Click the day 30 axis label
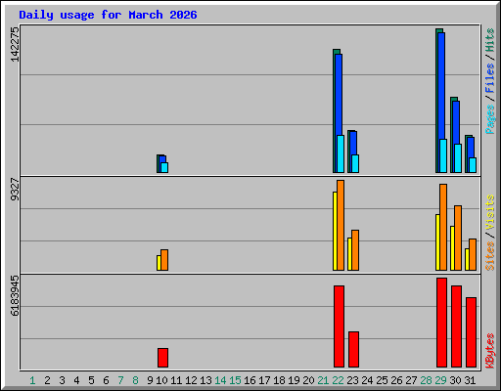This screenshot has height=391, width=501. click(x=455, y=380)
